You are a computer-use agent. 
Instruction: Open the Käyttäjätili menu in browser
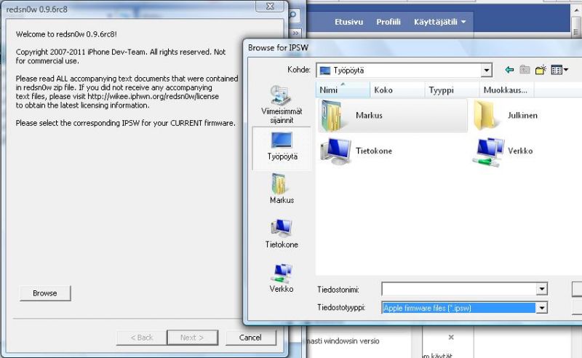(440, 22)
